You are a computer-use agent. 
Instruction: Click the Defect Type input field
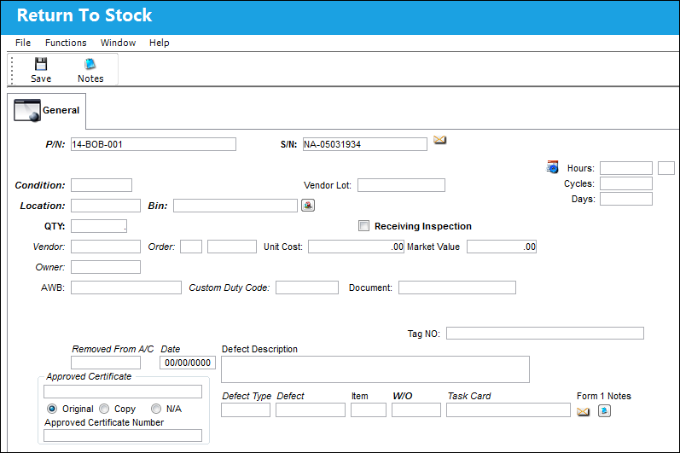pos(246,410)
